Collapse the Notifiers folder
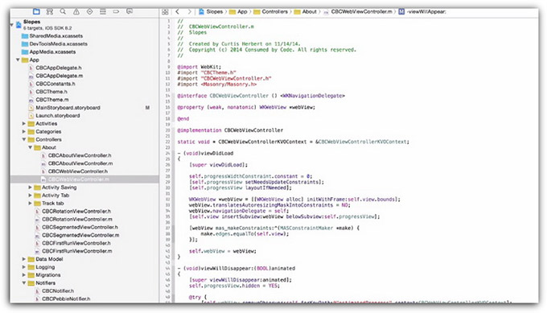This screenshot has height=313, width=547. point(23,283)
